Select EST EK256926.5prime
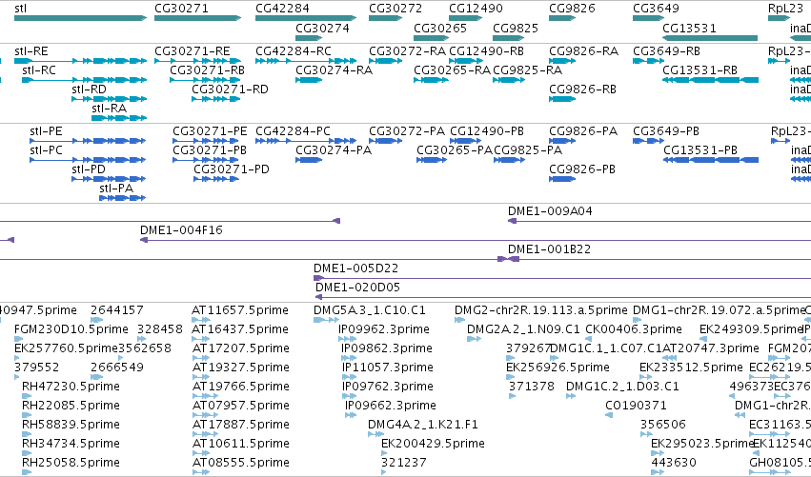 558,368
